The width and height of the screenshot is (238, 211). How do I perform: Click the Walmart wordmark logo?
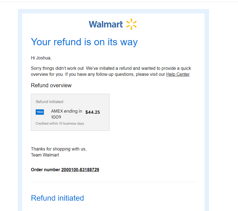coord(106,24)
